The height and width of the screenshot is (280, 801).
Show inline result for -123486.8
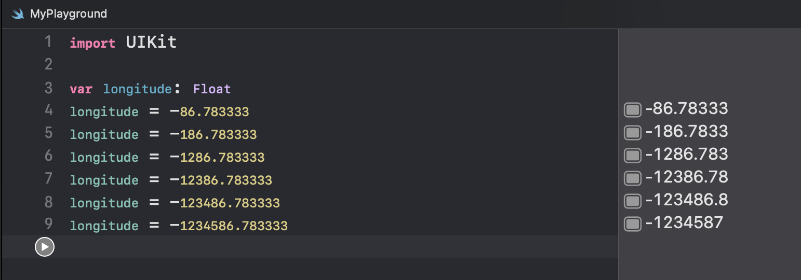tap(632, 201)
